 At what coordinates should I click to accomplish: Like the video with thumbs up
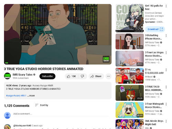[x=72, y=76]
